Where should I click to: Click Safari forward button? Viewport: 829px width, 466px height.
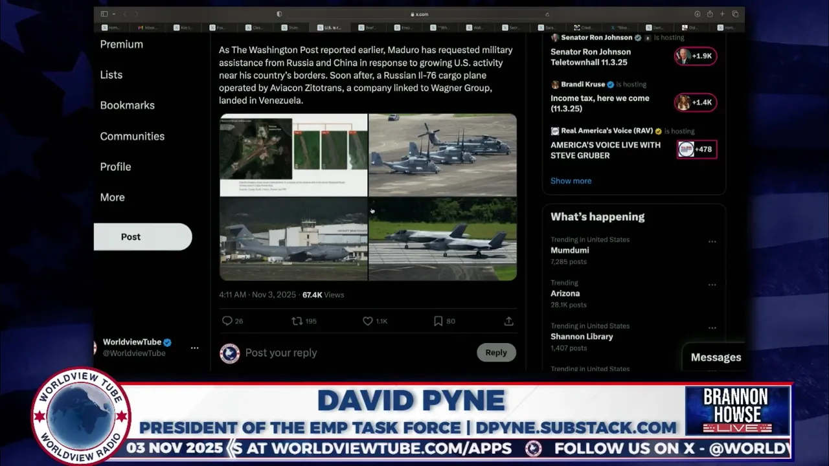[x=137, y=14]
